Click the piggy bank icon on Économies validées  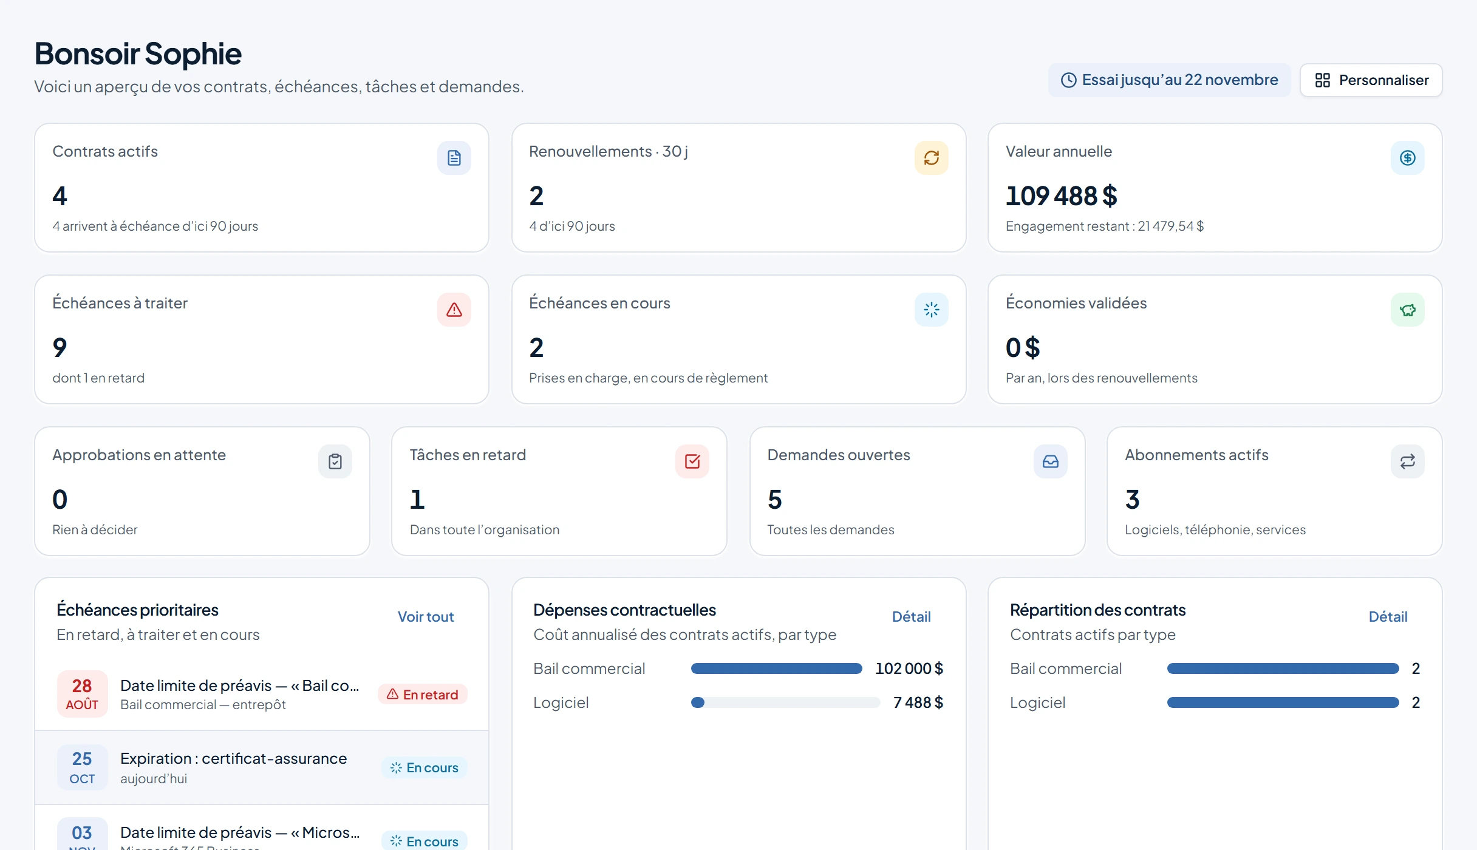[1407, 310]
